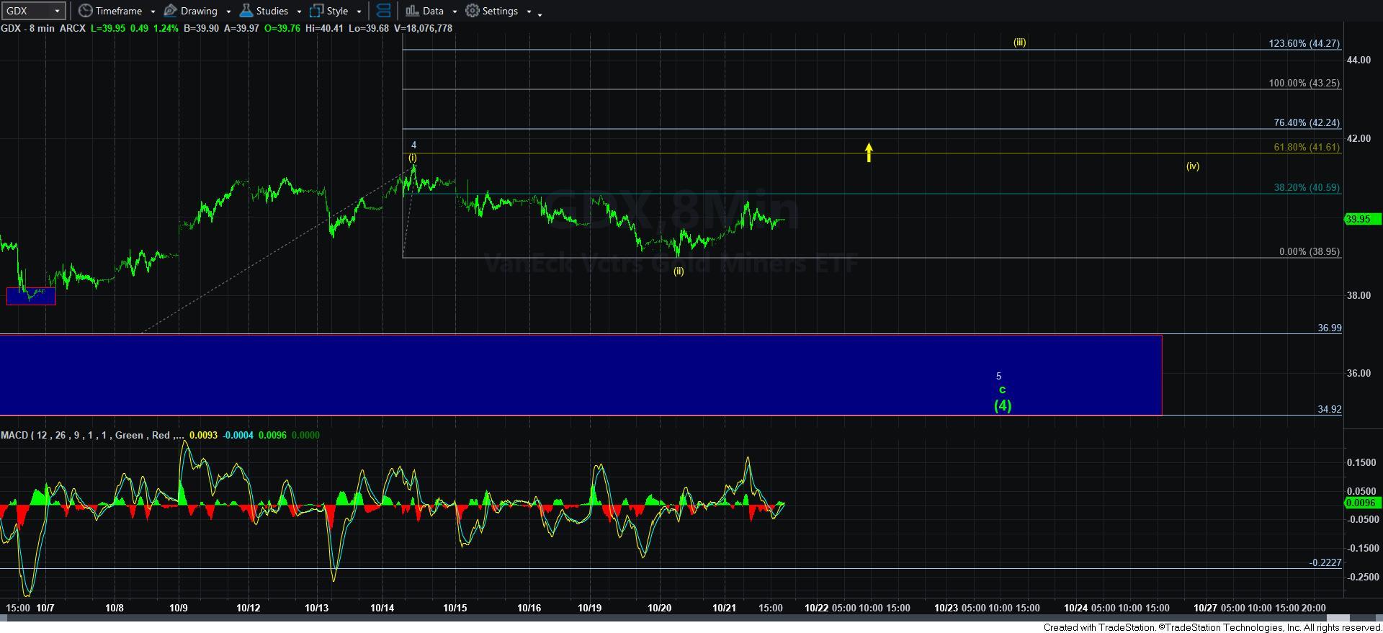Click the MACD value tag 0.0096
The height and width of the screenshot is (633, 1383).
point(1361,503)
